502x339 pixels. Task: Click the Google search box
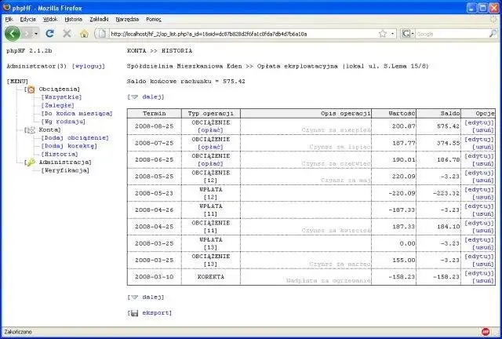click(453, 34)
